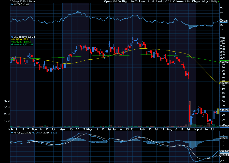229x163 pixels.
Task: Click the Aug label on date axis
Action: click(169, 129)
